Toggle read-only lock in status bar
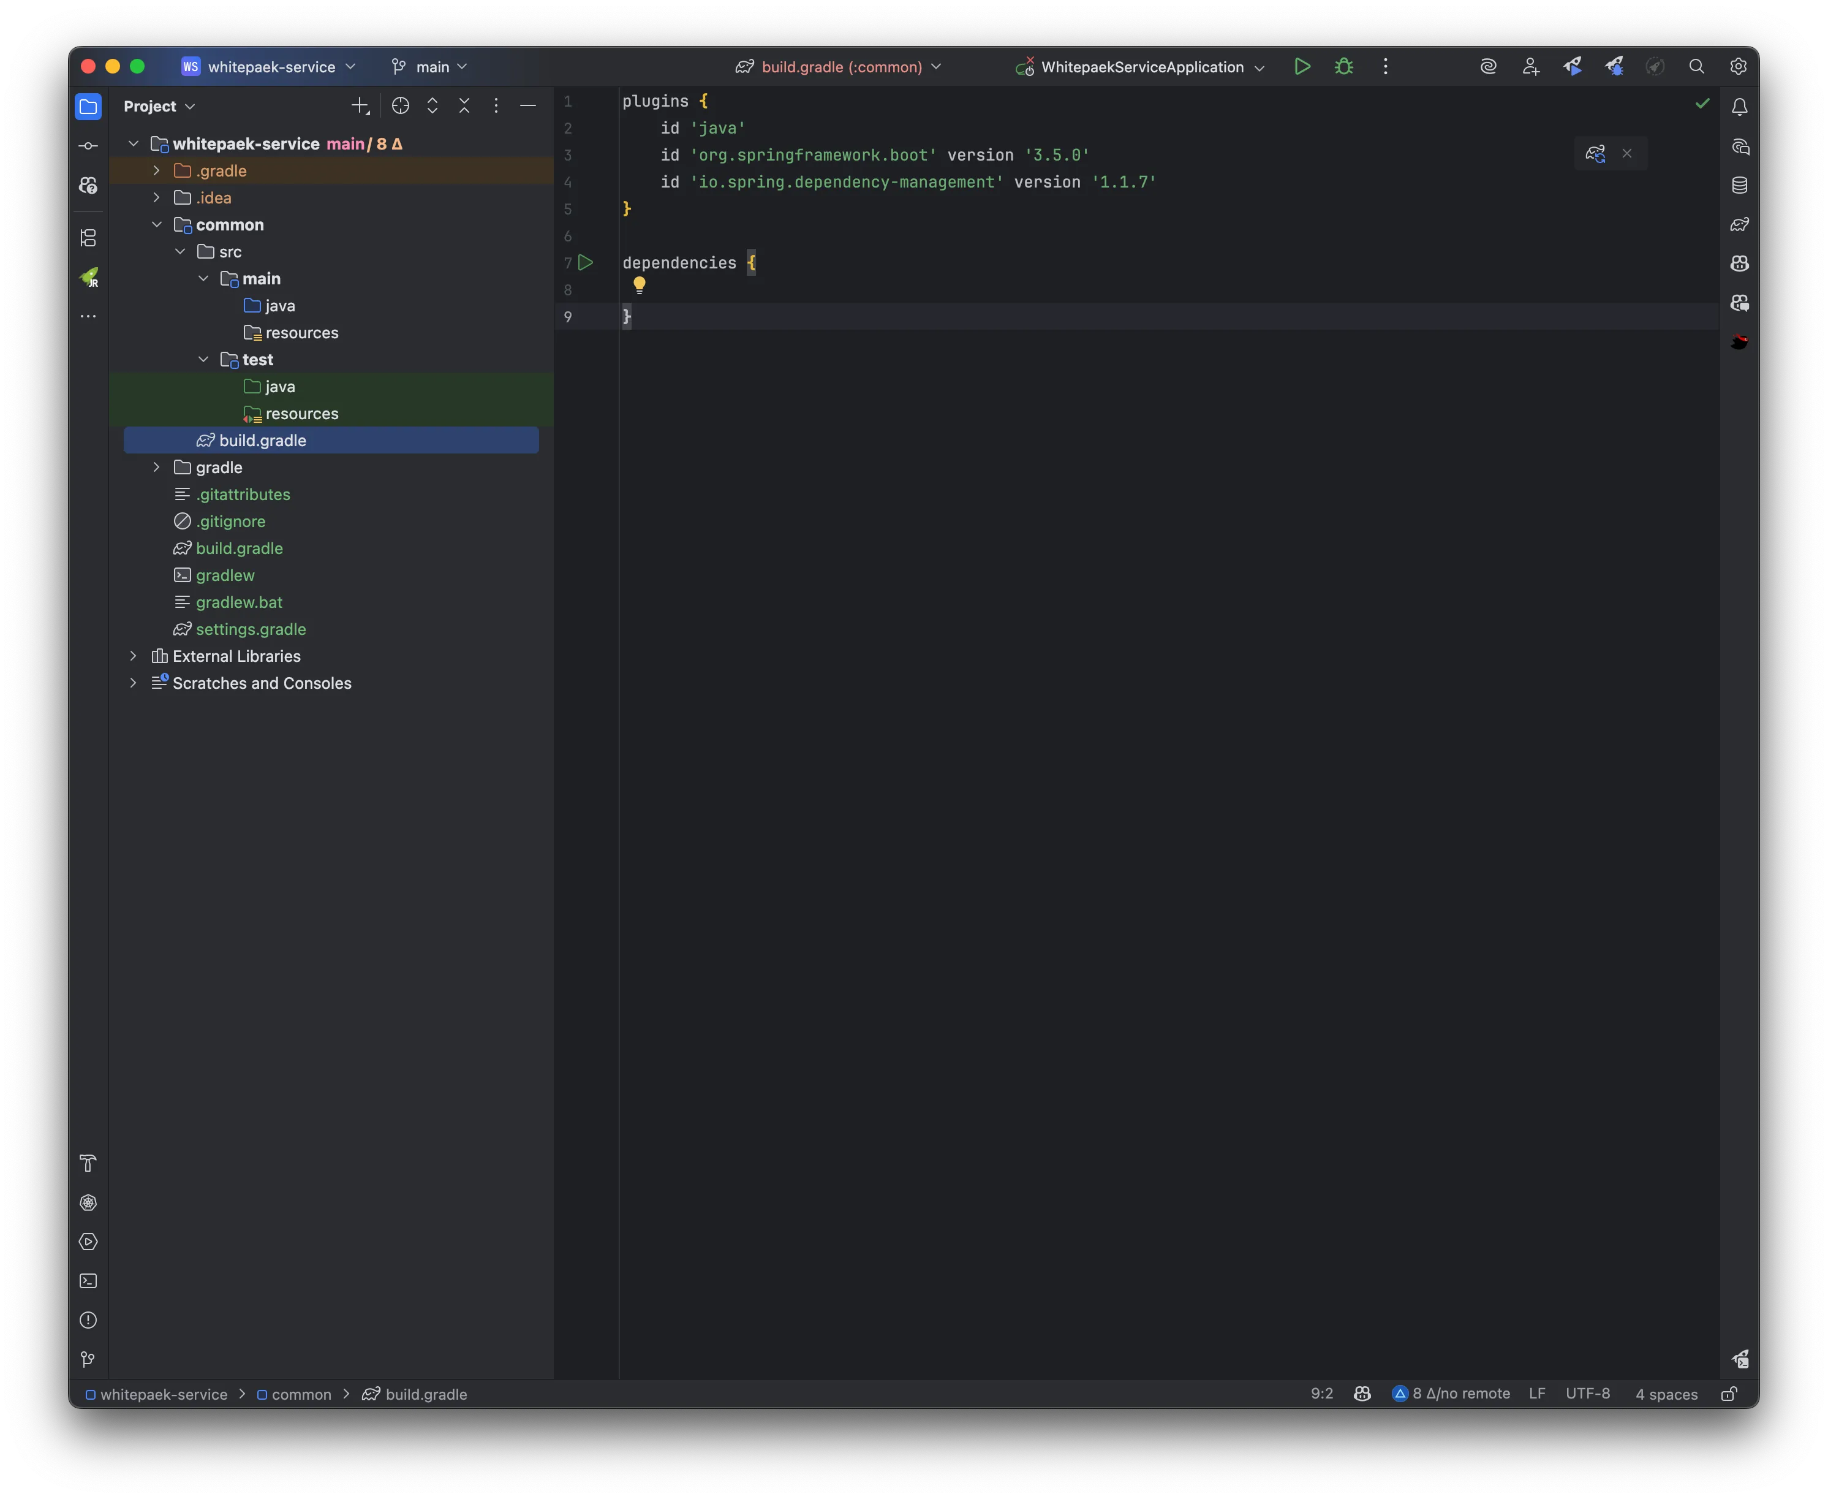1828x1499 pixels. [x=1729, y=1394]
